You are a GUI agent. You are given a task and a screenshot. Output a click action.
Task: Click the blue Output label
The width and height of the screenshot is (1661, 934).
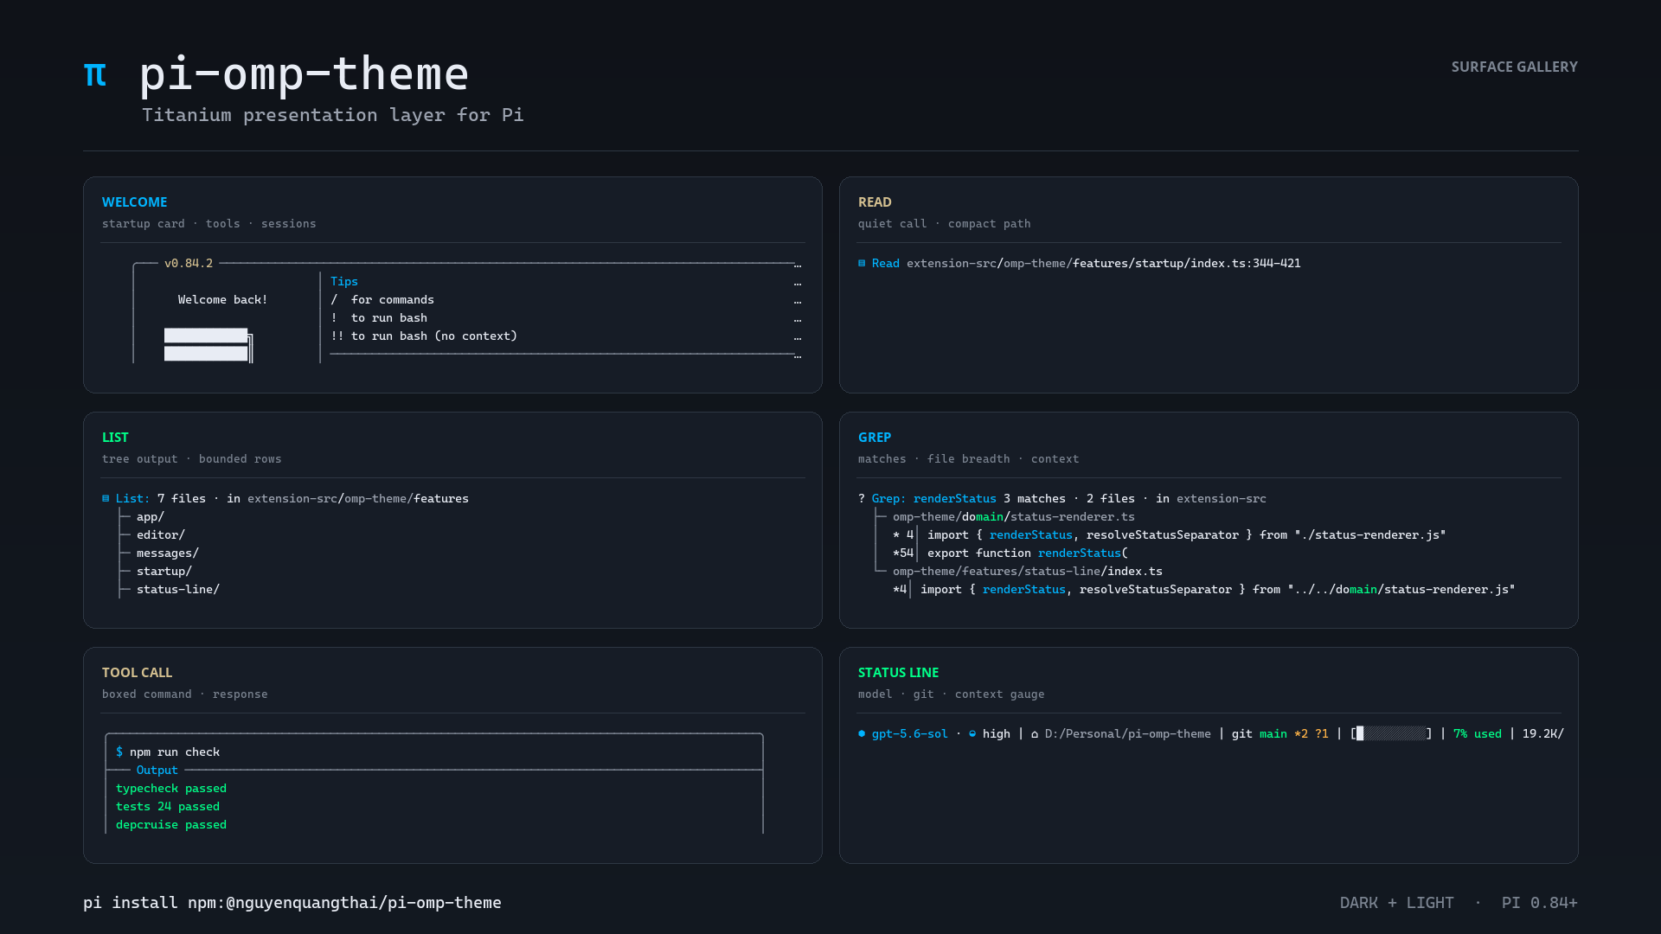pyautogui.click(x=157, y=770)
